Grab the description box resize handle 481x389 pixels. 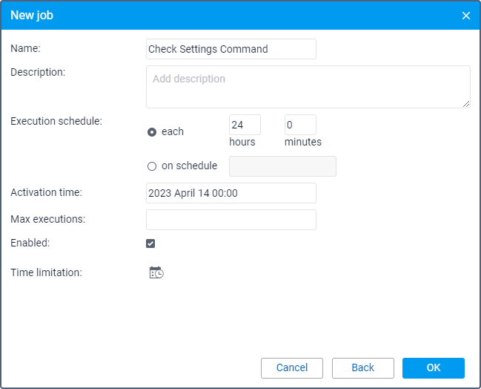click(466, 105)
